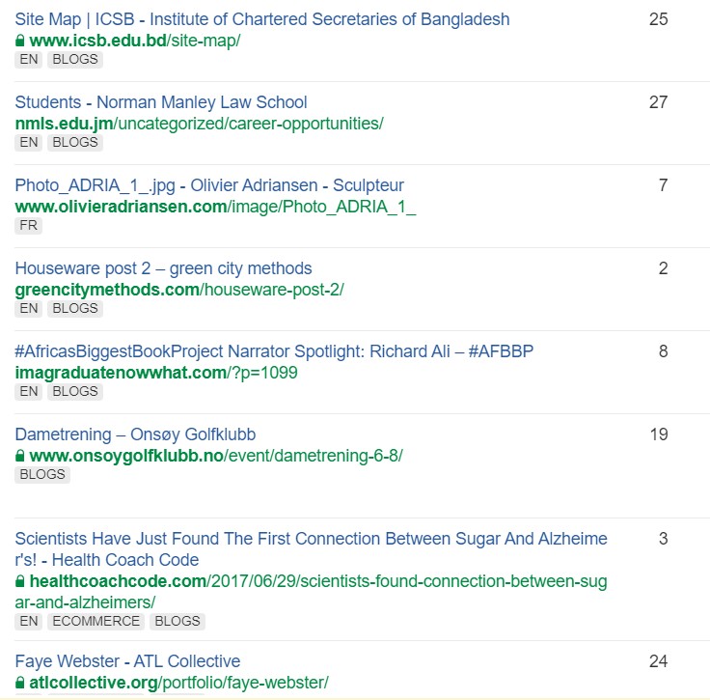Open Dametrening – Onsøy Golfklubb title link
The image size is (710, 700).
coord(135,434)
